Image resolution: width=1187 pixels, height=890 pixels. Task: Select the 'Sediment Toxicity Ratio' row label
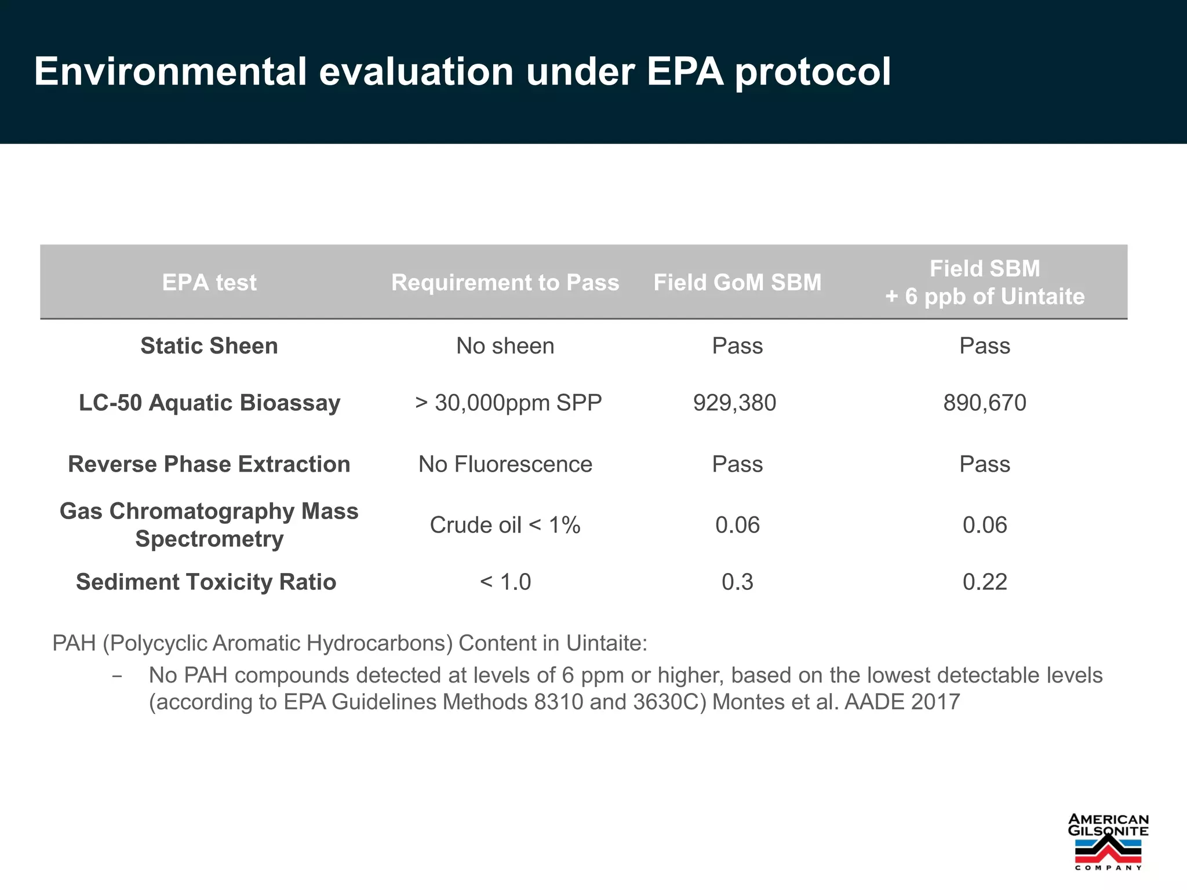(206, 582)
